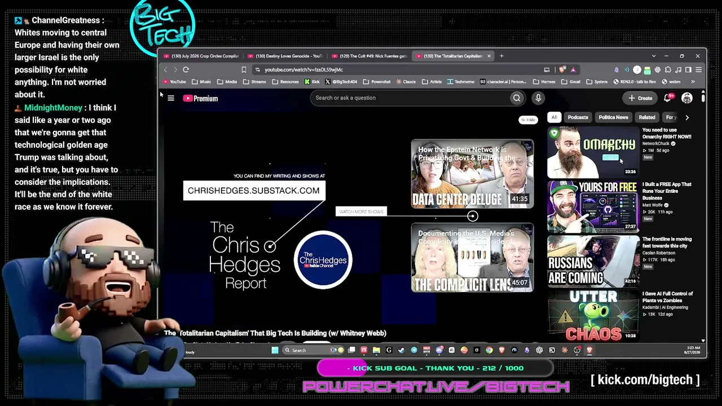Start voice search with the microphone icon
The height and width of the screenshot is (406, 722).
pos(538,98)
